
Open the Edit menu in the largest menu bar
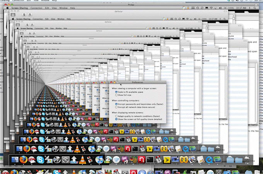pos(47,8)
